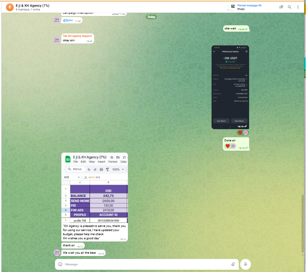Open Pinned message #5 photo

[x=249, y=7]
